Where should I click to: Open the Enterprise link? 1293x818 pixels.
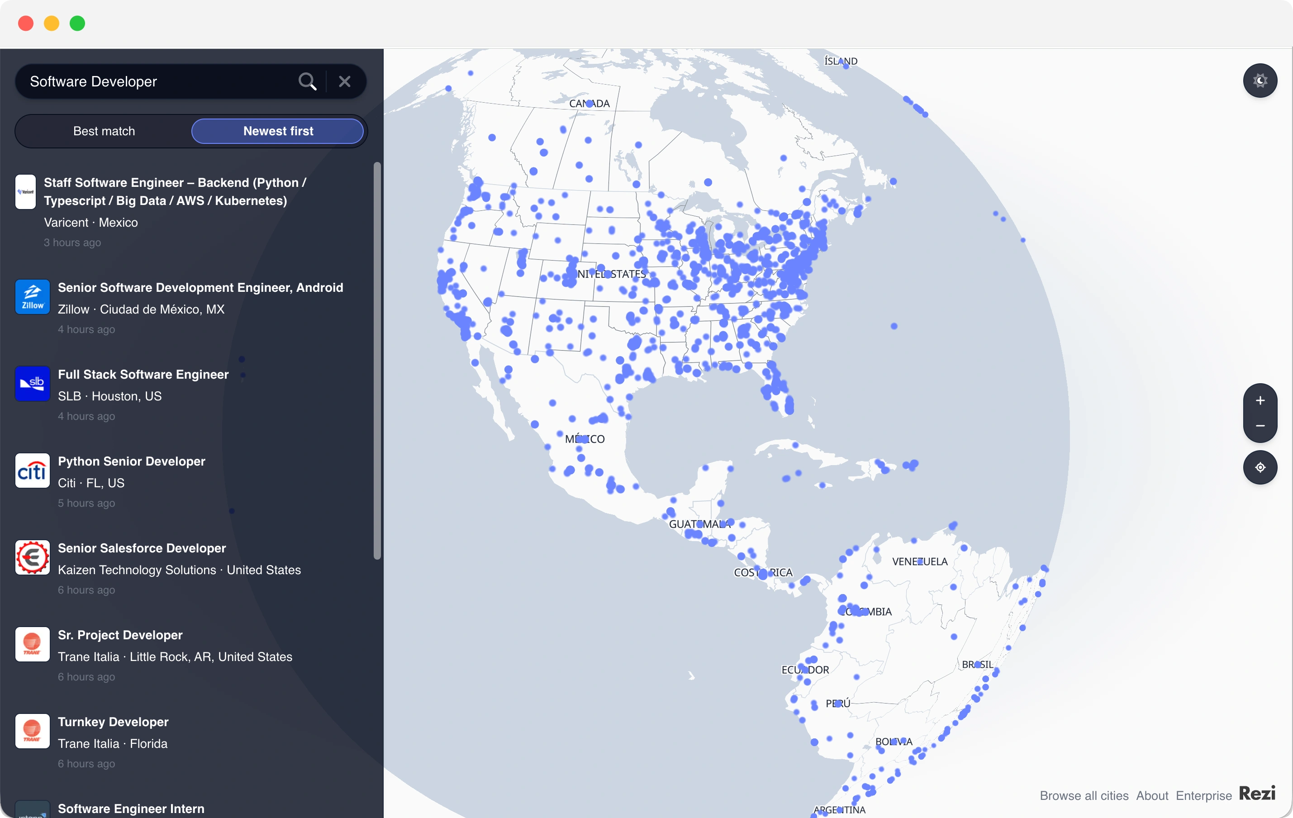[x=1203, y=795]
